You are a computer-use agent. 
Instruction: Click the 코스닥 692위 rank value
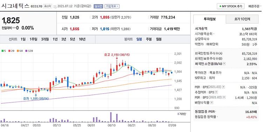click(248, 34)
